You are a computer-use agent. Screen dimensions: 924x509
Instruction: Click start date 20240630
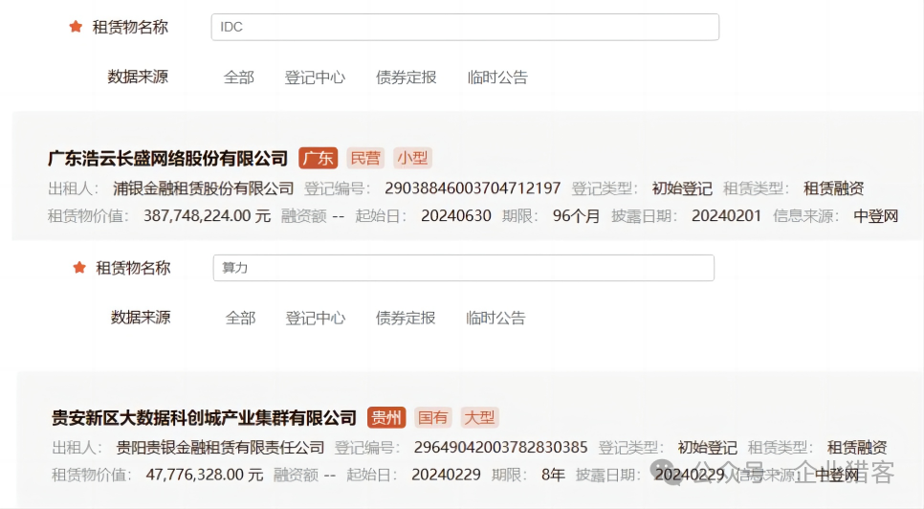coord(456,216)
